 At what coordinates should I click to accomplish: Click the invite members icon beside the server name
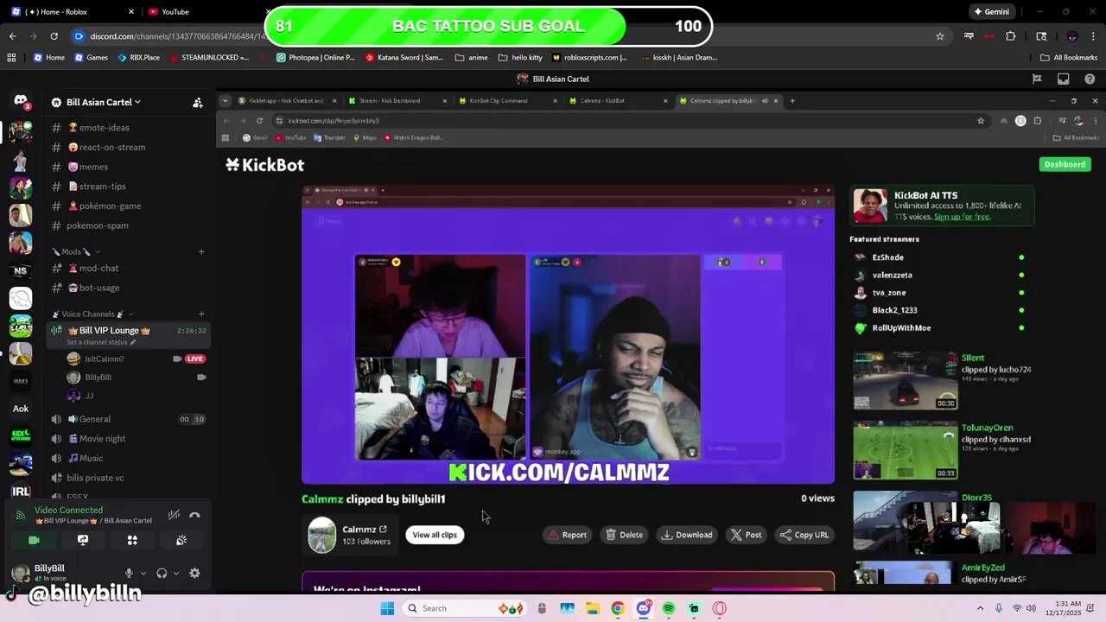pyautogui.click(x=198, y=102)
